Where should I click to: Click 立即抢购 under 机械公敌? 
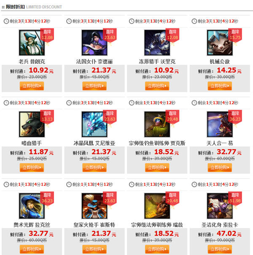tap(220, 86)
